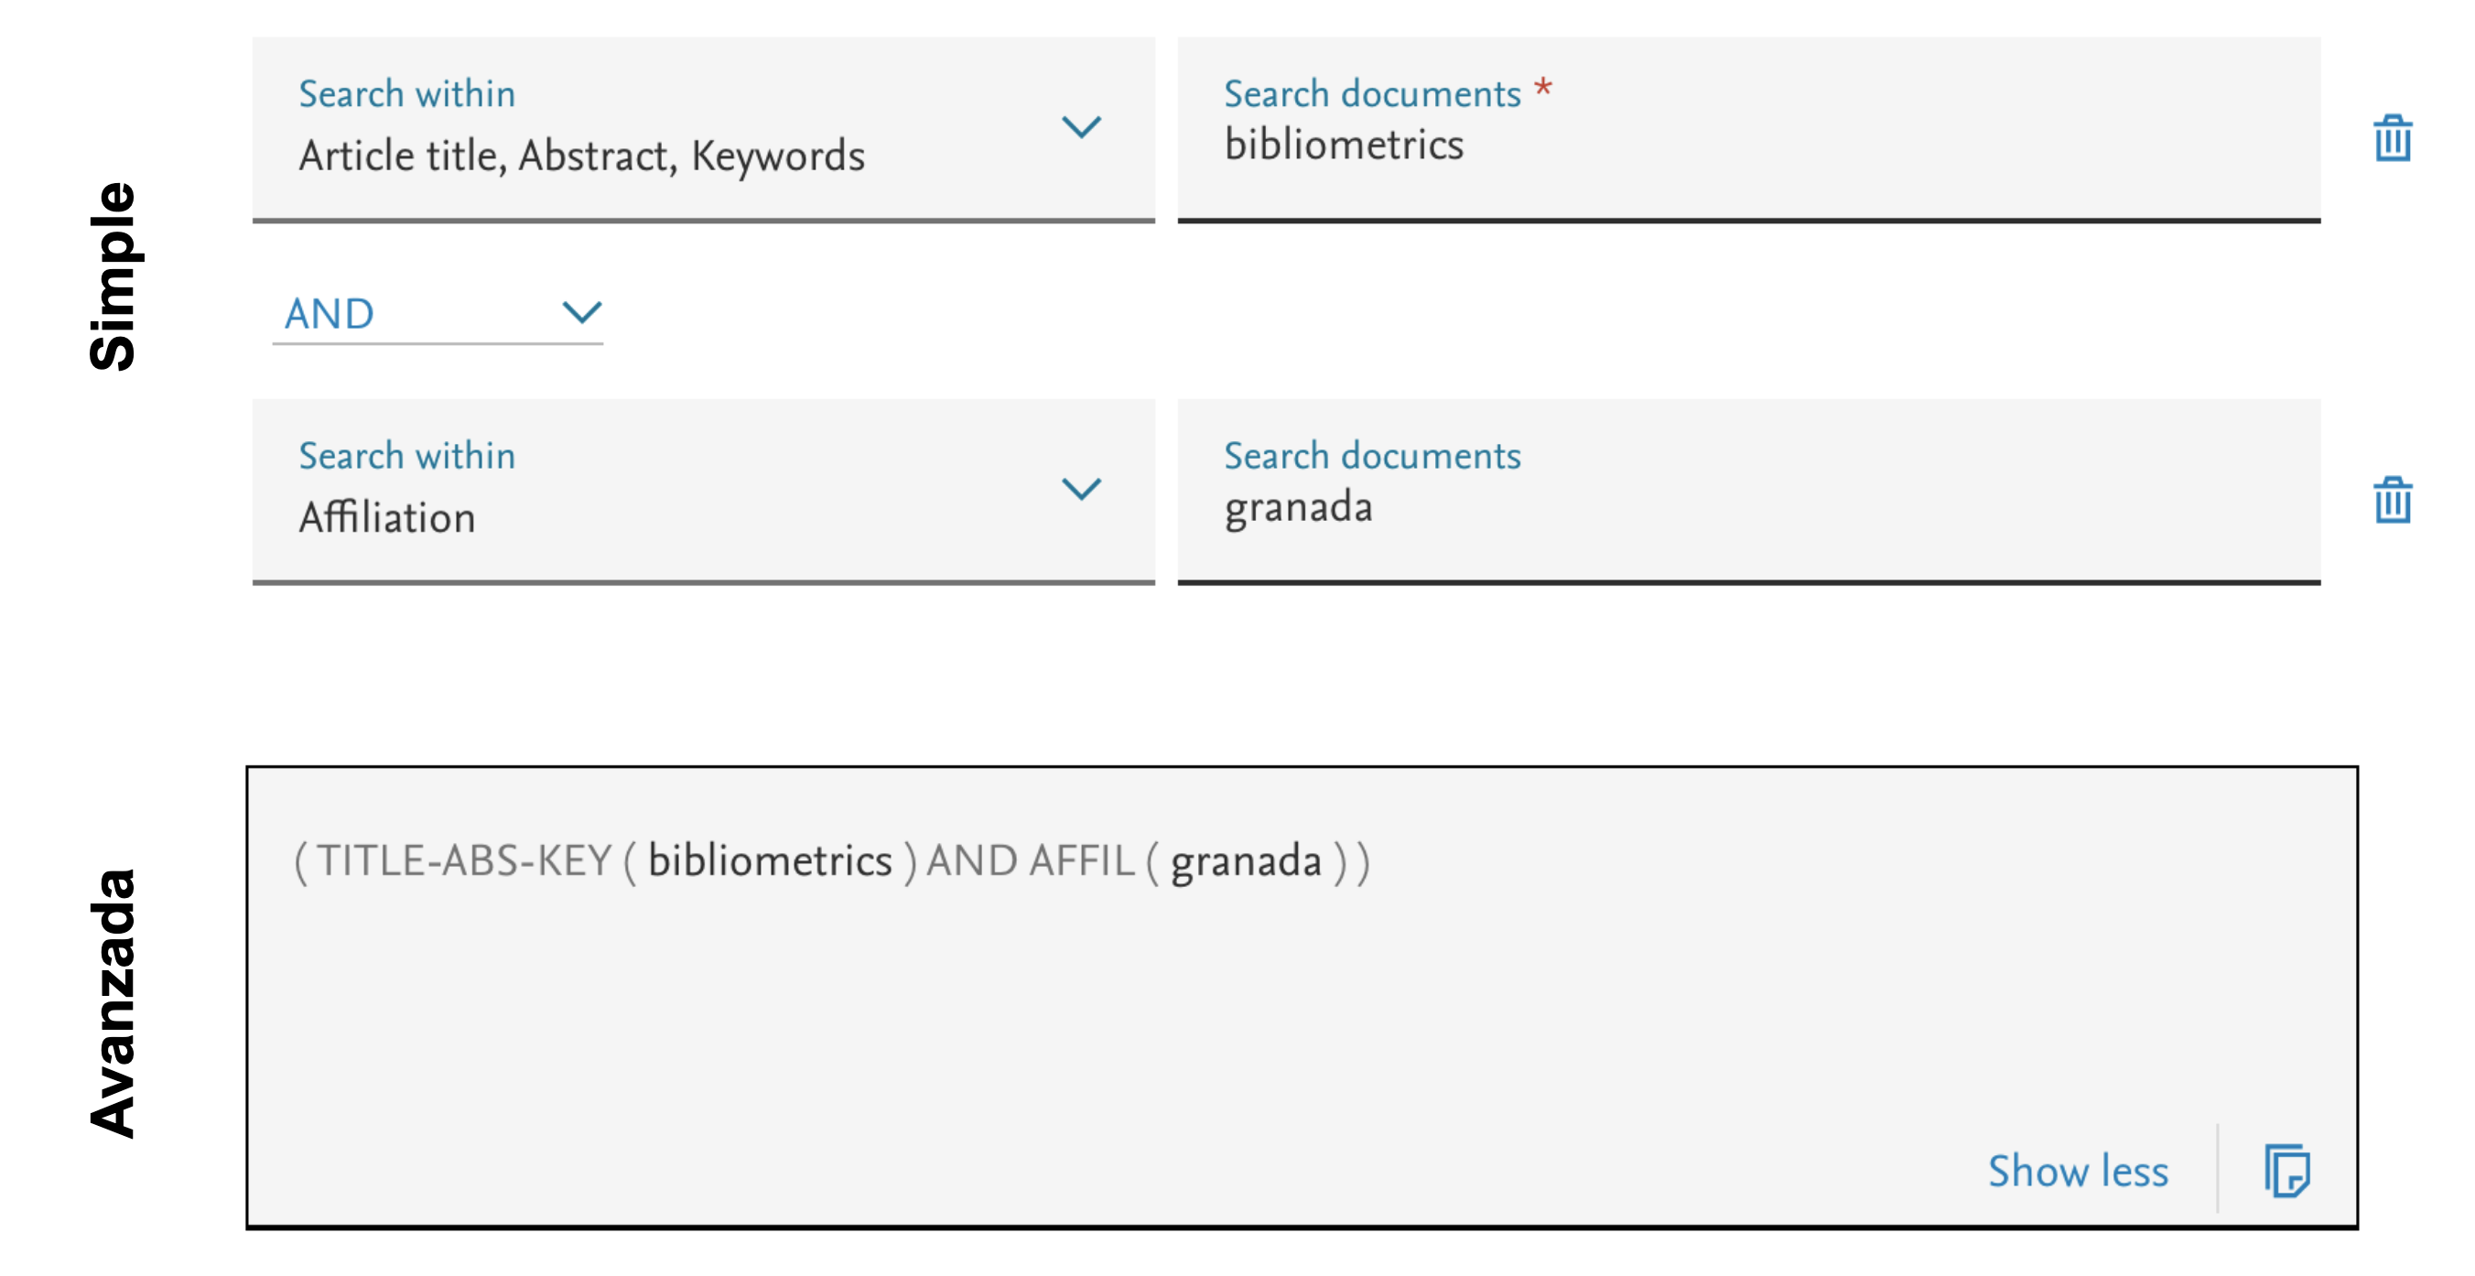Image resolution: width=2475 pixels, height=1276 pixels.
Task: Select the 'Affiliation' search-within value
Action: coord(386,518)
